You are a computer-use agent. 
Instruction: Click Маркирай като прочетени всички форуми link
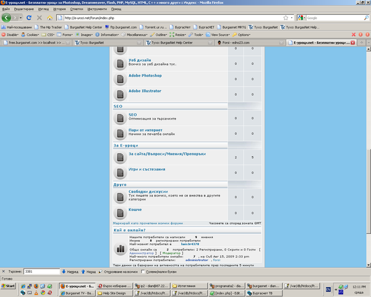click(x=148, y=223)
